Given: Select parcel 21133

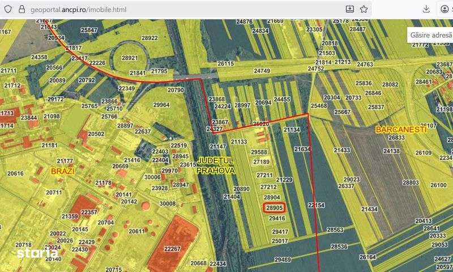Looking at the screenshot, I should point(238,142).
